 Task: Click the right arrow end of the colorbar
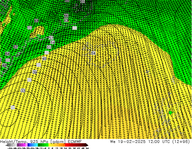tap(87, 145)
